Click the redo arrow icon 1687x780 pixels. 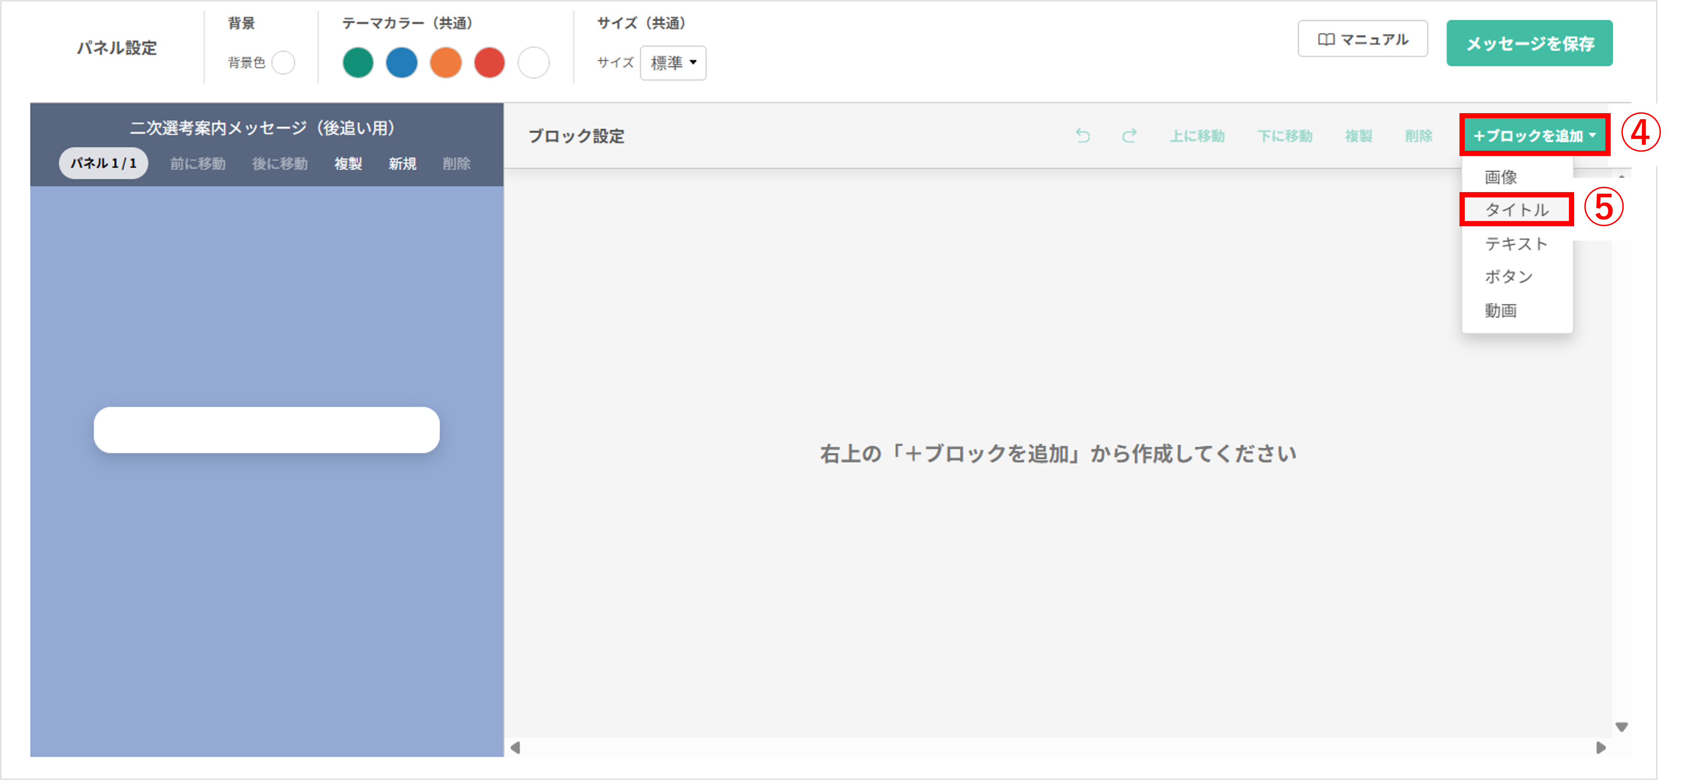[1129, 135]
